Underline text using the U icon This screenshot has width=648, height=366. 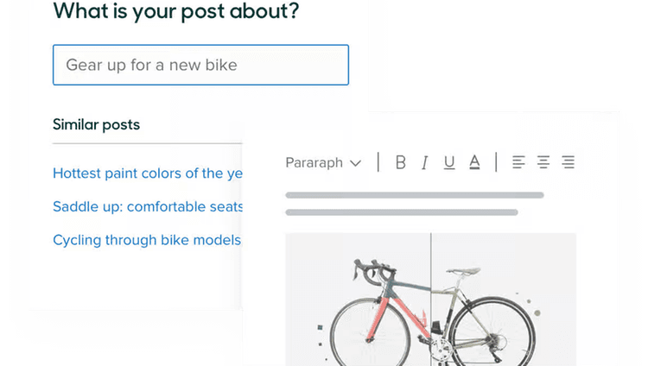[x=449, y=162]
